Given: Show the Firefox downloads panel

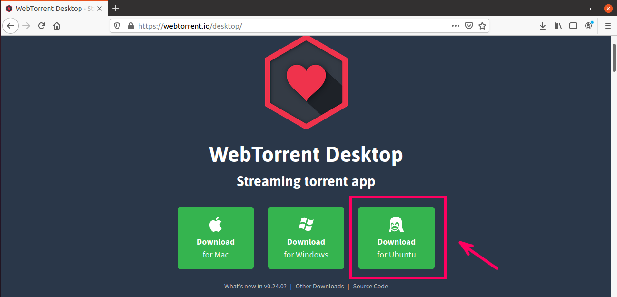Looking at the screenshot, I should coord(543,26).
